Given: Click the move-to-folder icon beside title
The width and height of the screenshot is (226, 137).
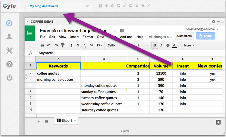Looking at the screenshot, I should [x=122, y=31].
